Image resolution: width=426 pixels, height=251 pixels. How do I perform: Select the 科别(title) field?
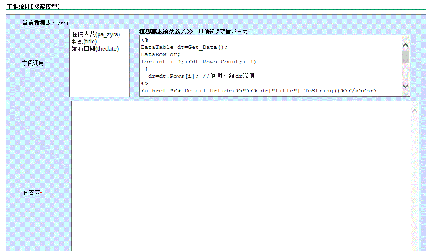[84, 42]
